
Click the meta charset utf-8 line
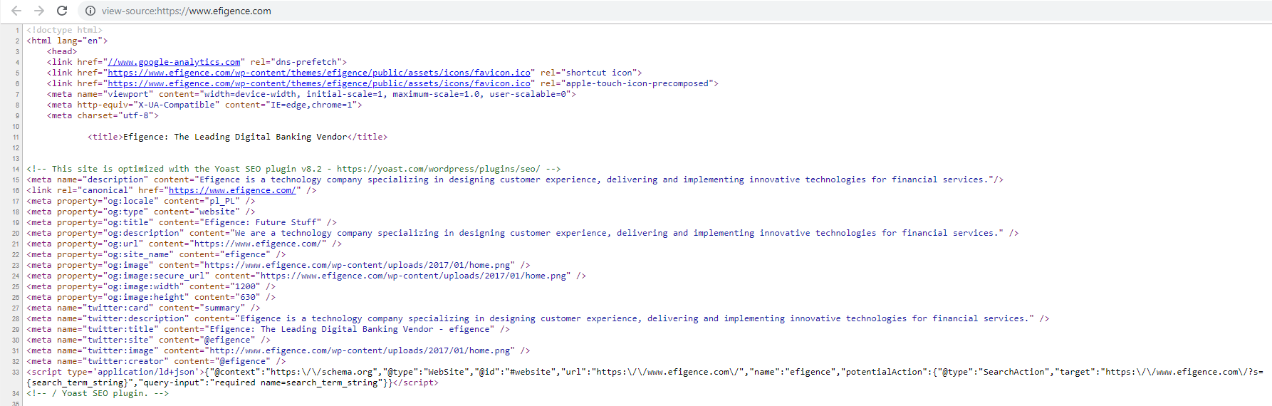[103, 115]
